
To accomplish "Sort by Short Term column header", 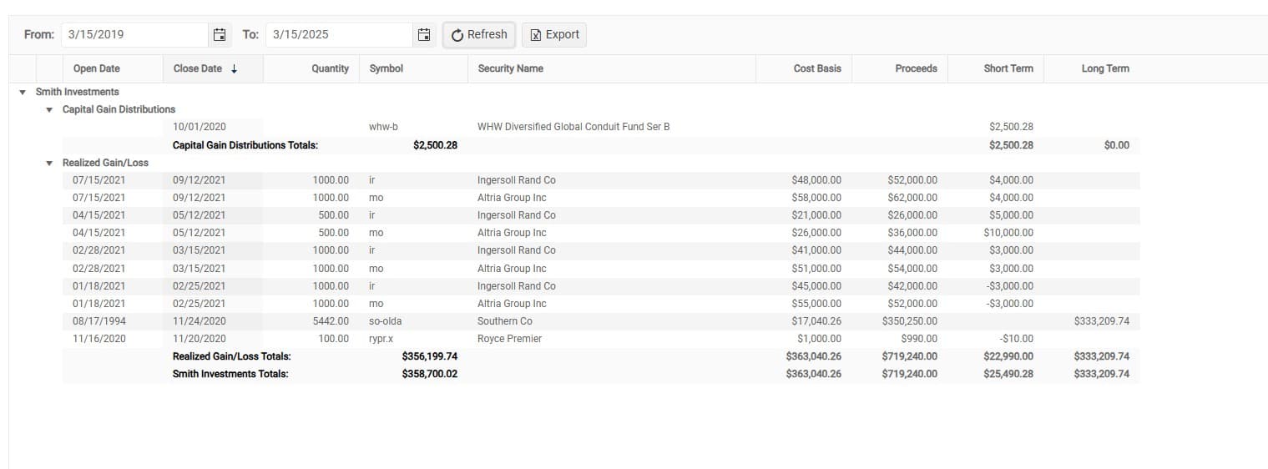I will tap(996, 68).
